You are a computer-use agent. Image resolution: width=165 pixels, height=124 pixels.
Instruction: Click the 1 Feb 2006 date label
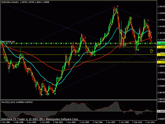(x=98, y=122)
